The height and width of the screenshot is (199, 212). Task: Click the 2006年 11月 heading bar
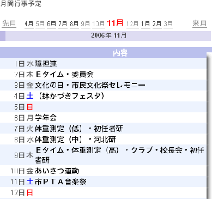(x=108, y=35)
